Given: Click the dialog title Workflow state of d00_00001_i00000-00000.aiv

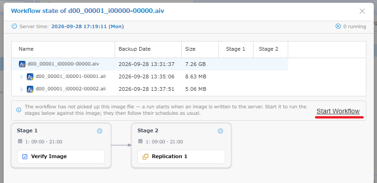Looking at the screenshot, I should tap(87, 11).
